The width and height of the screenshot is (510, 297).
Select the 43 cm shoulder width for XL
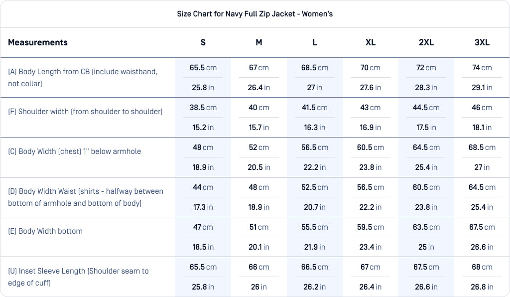click(371, 108)
